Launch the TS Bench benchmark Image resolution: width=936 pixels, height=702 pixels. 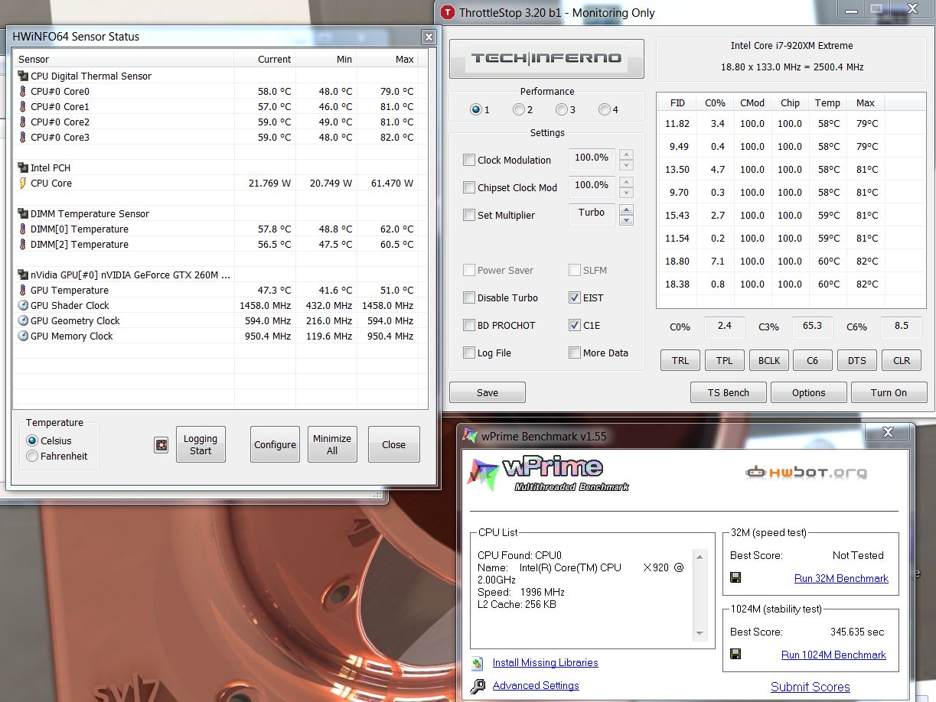pos(729,392)
